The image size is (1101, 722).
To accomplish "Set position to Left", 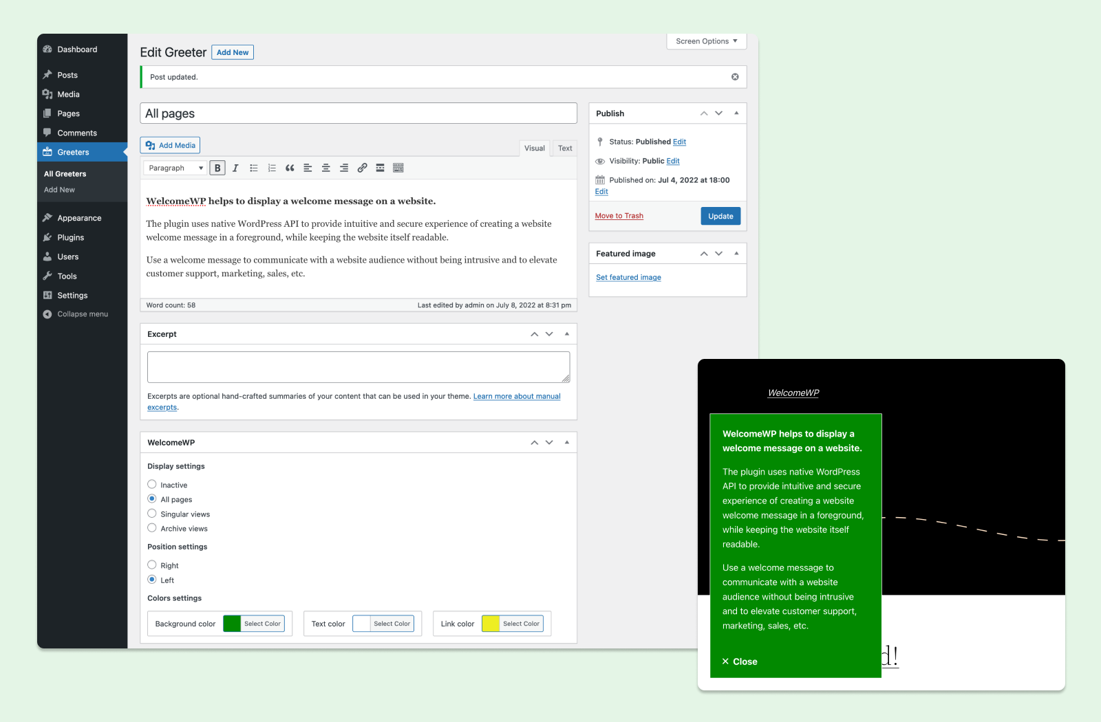I will pyautogui.click(x=152, y=579).
